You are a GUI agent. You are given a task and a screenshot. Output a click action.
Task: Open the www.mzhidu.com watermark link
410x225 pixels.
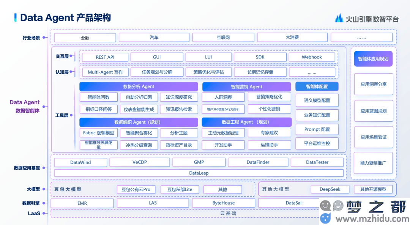[370, 219]
